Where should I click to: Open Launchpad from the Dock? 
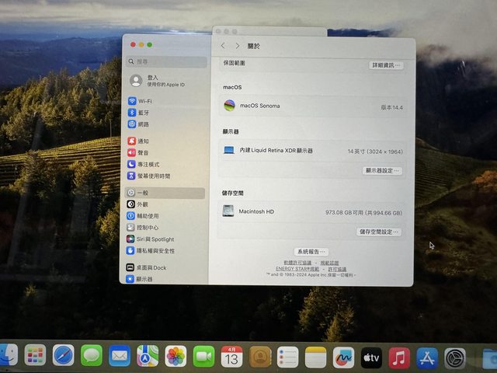tap(35, 355)
